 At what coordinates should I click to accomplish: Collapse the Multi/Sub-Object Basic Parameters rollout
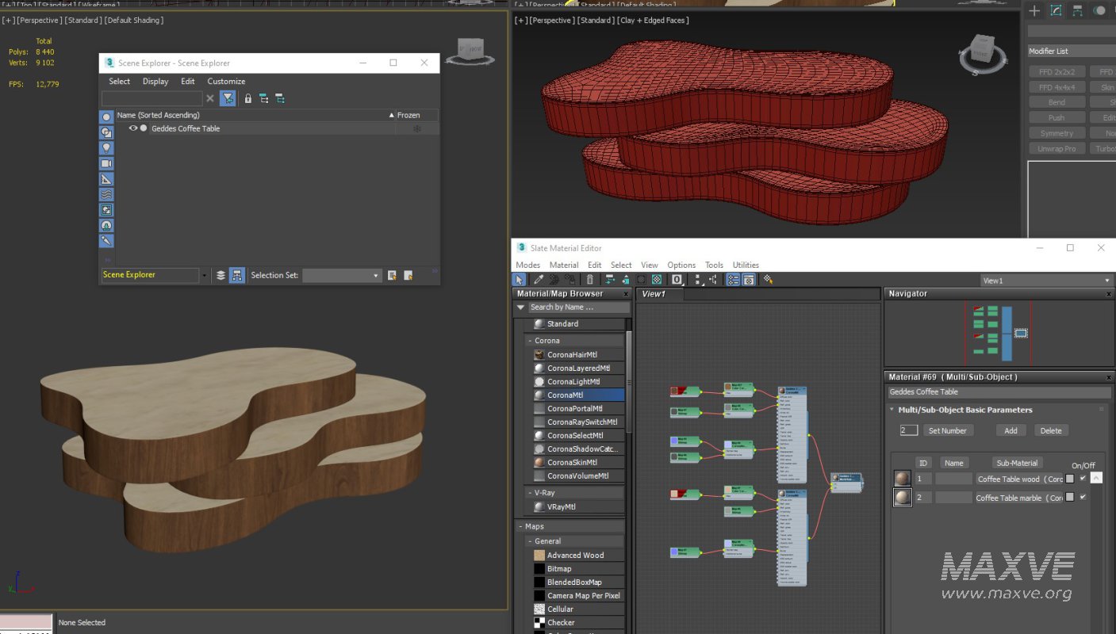(x=892, y=410)
